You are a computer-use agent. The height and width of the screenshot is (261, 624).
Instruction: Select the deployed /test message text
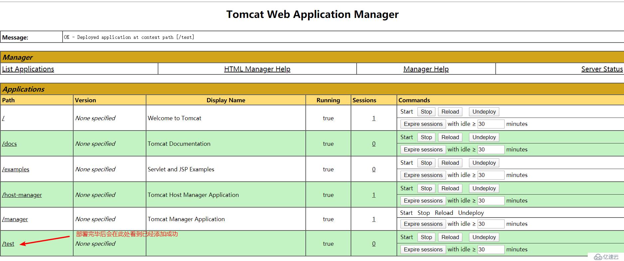pyautogui.click(x=129, y=37)
